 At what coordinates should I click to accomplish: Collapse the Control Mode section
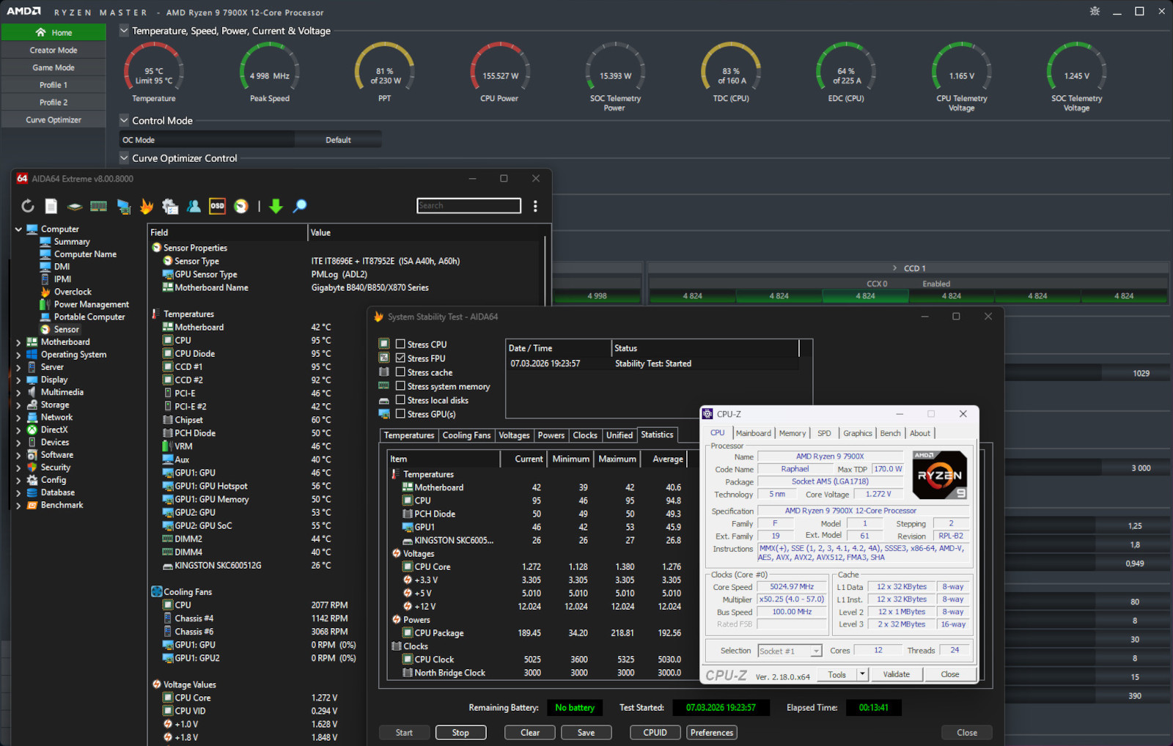(124, 120)
